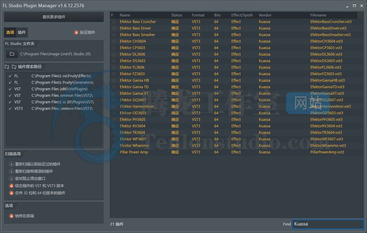The image size is (367, 233).
Task: Toggle 始终在前端 always on top
Action: tap(11, 216)
